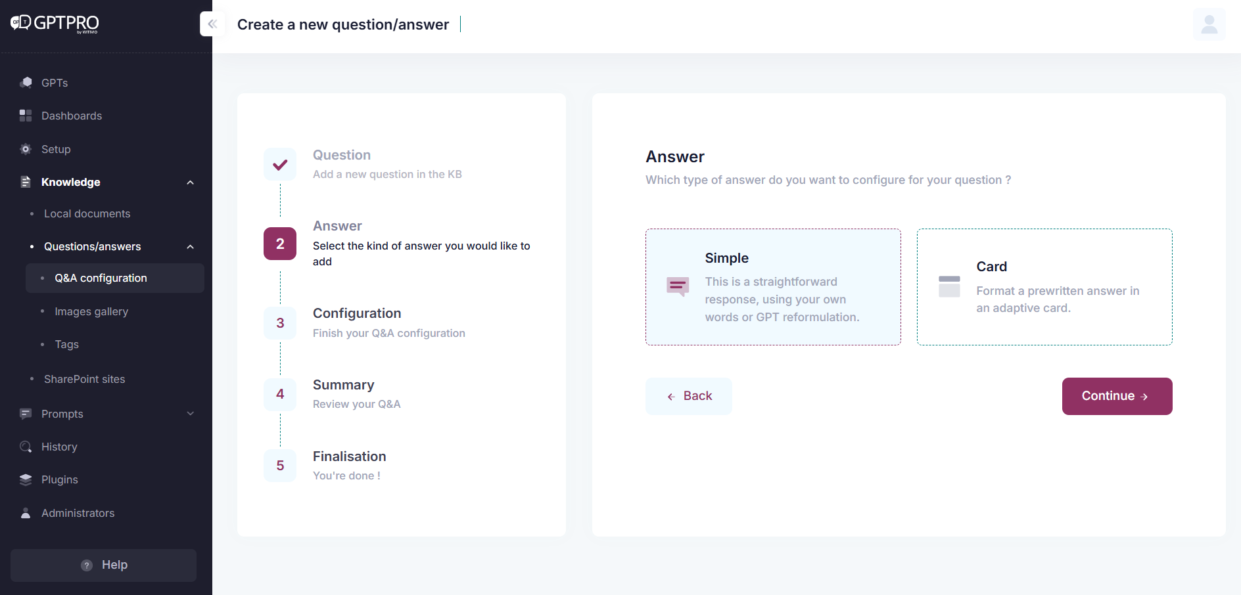Go back using the Back button
Image resolution: width=1241 pixels, height=595 pixels.
pyautogui.click(x=688, y=396)
